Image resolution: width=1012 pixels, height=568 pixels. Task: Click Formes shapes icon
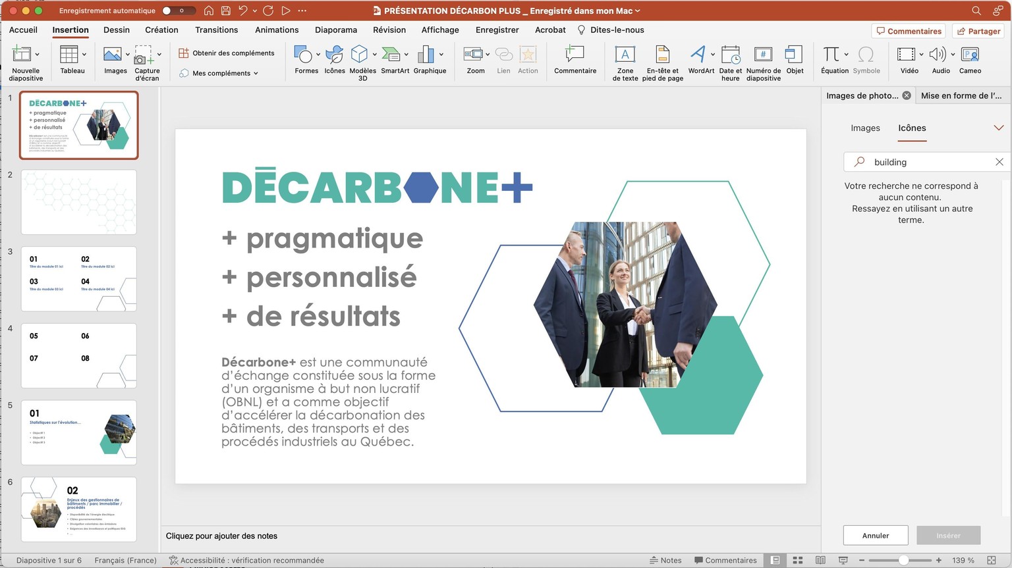pyautogui.click(x=303, y=54)
